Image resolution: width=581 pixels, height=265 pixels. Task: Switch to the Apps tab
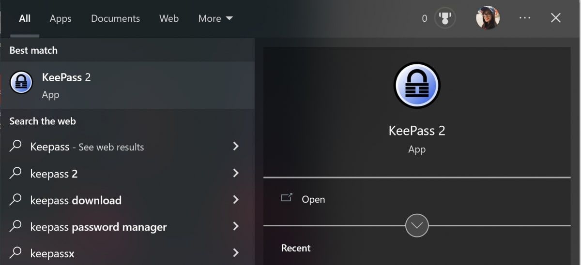tap(61, 18)
